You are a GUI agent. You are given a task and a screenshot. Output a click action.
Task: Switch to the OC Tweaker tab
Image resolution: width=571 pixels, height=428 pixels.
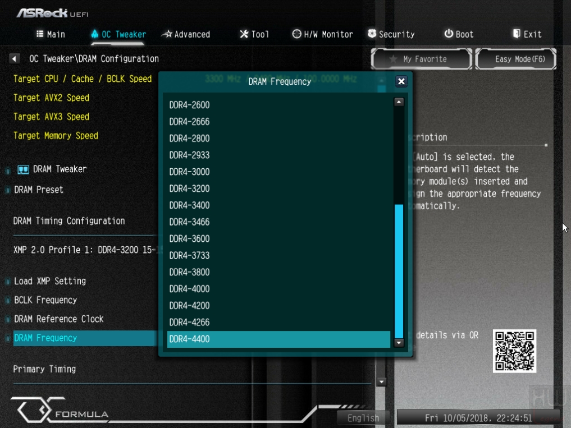tap(118, 34)
